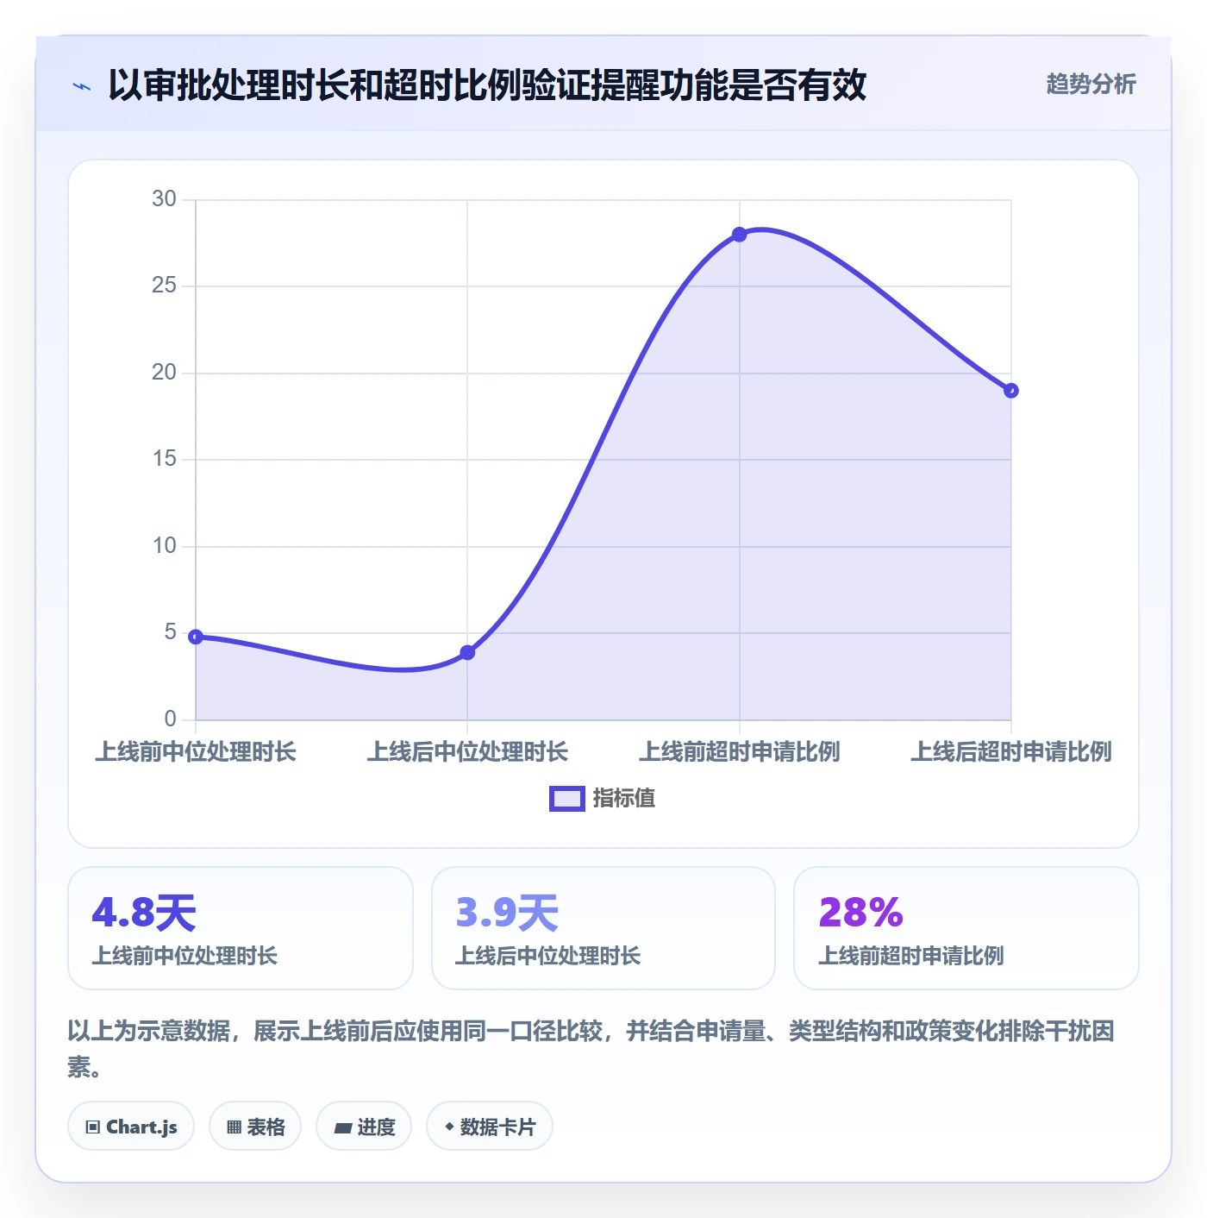The height and width of the screenshot is (1218, 1207).
Task: Click the 上线后超时申请比例 x-axis label
Action: pyautogui.click(x=1011, y=751)
